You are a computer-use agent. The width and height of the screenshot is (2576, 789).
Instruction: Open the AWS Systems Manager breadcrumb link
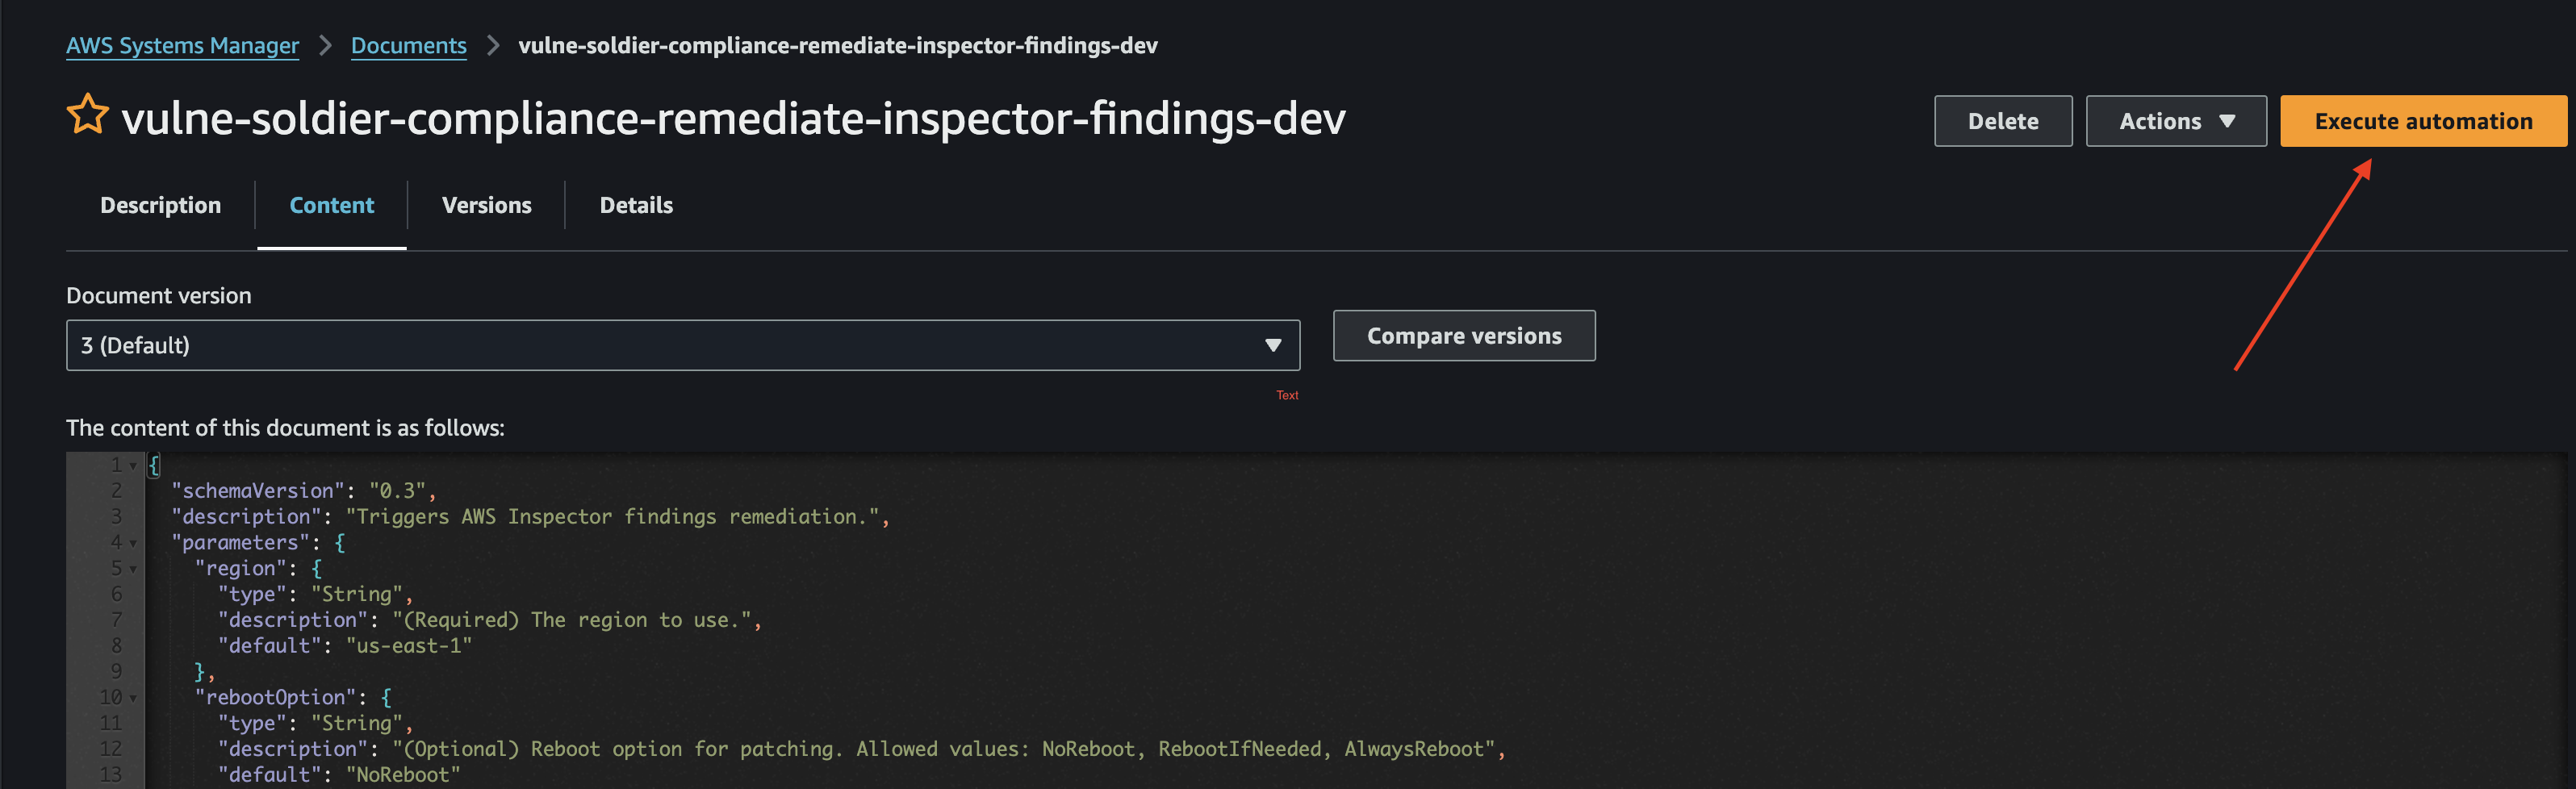coord(182,45)
